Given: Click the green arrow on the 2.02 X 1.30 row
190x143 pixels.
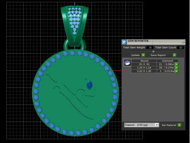Looking at the screenshot, I should [x=177, y=71].
